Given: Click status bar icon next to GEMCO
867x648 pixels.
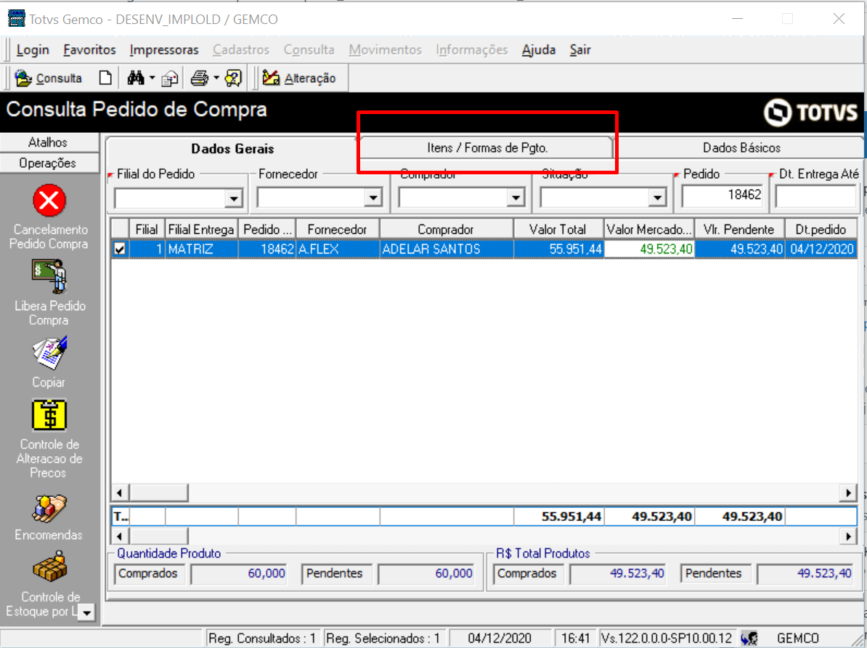Looking at the screenshot, I should point(750,638).
